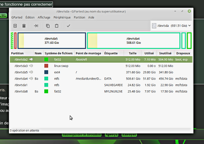Sort by the Taille column header
The height and width of the screenshot is (144, 204).
pyautogui.click(x=133, y=53)
